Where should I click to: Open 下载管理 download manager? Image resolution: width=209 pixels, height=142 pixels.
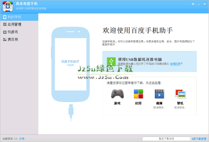[199, 139]
